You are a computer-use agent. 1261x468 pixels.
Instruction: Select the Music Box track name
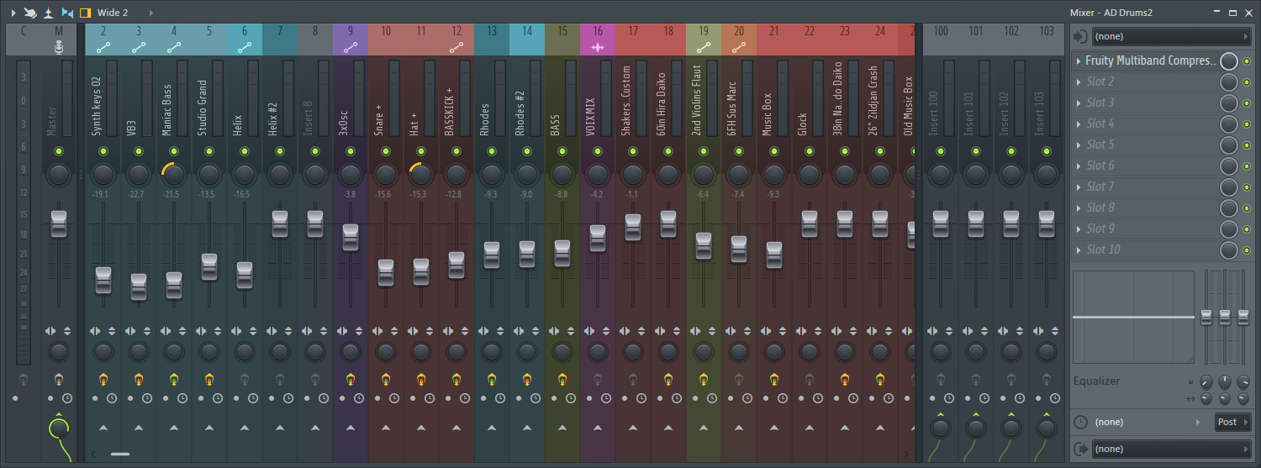tap(768, 115)
